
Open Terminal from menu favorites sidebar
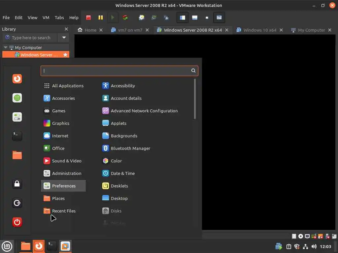(17, 136)
